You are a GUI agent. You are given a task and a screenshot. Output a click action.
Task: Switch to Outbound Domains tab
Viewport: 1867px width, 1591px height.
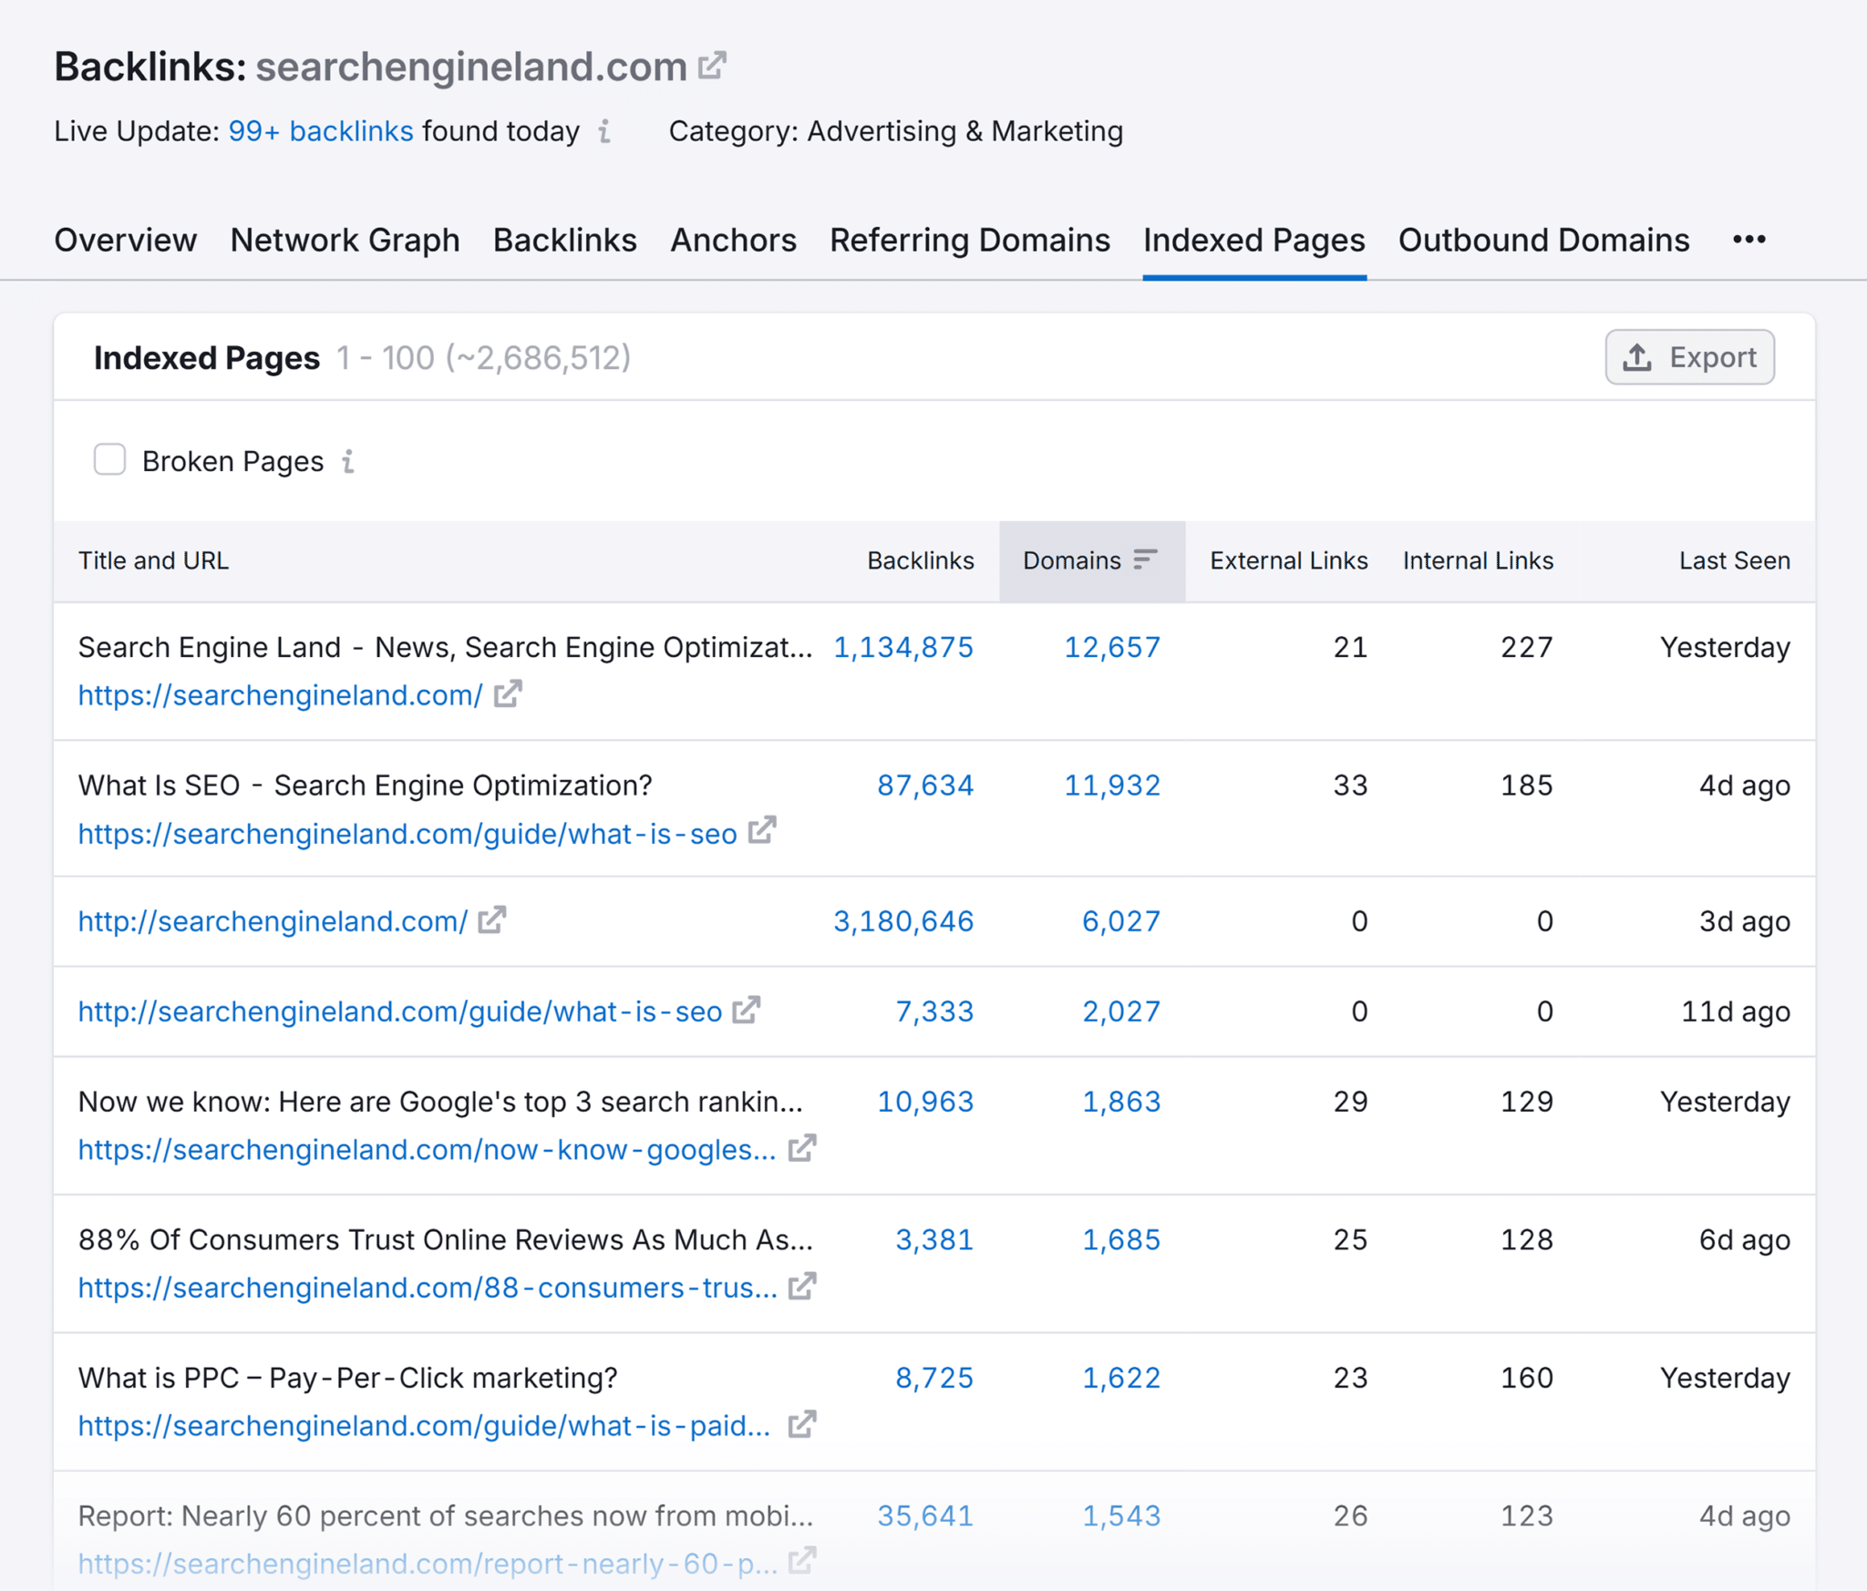coord(1544,241)
